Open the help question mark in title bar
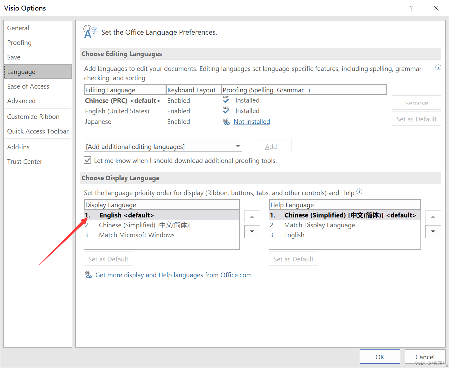 pyautogui.click(x=411, y=8)
